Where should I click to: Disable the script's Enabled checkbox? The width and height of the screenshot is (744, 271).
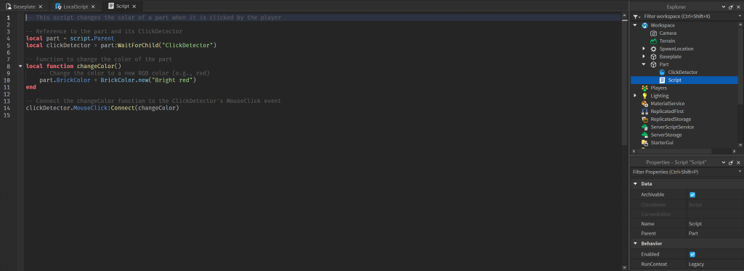click(x=692, y=254)
